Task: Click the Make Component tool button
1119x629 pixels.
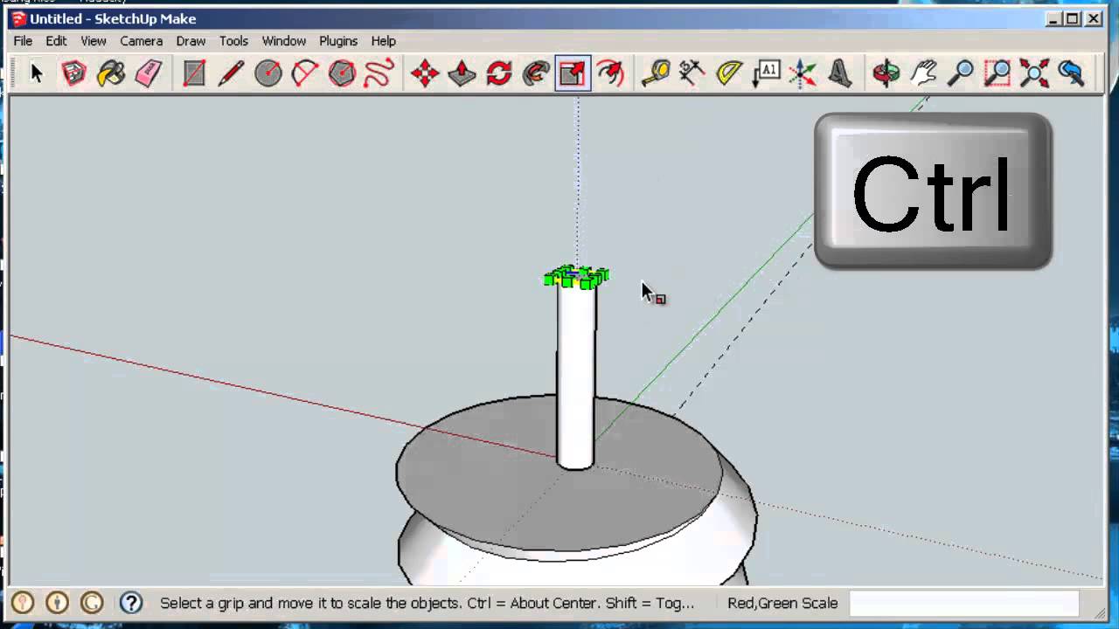Action: [x=74, y=73]
